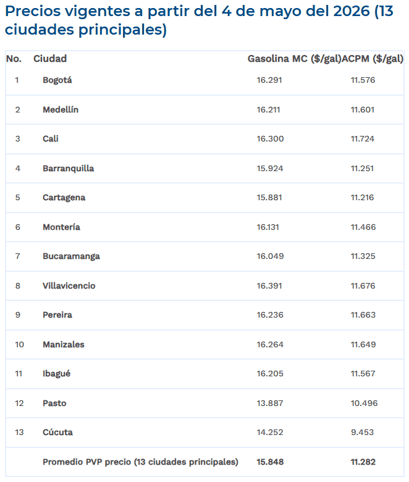409x482 pixels.
Task: Click Villavicencio's gasoline price 16.391
Action: (269, 286)
